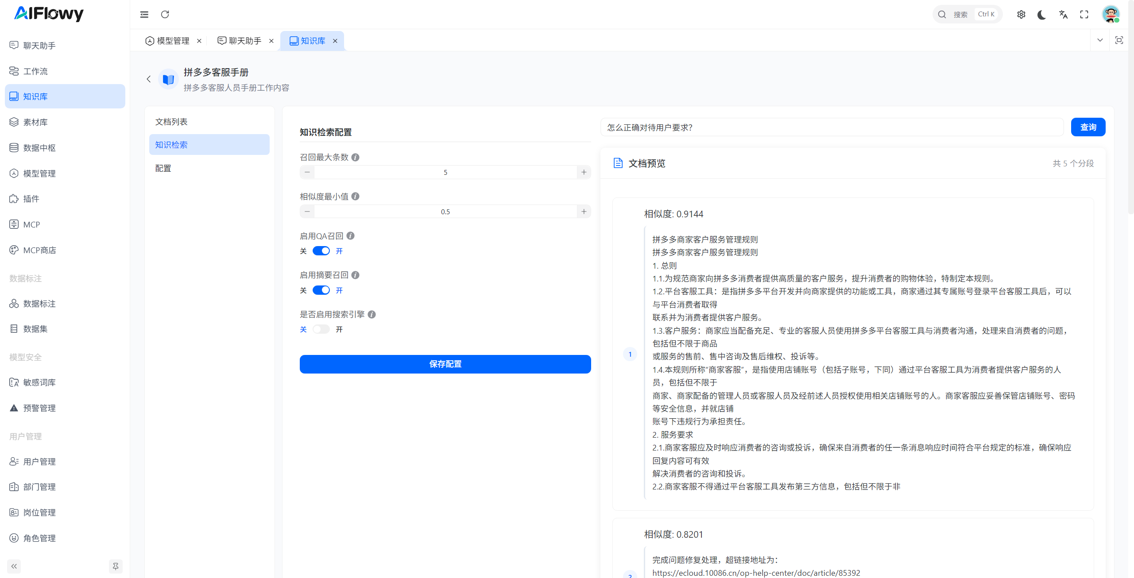Enter fullscreen using the expand icon

tap(1084, 15)
